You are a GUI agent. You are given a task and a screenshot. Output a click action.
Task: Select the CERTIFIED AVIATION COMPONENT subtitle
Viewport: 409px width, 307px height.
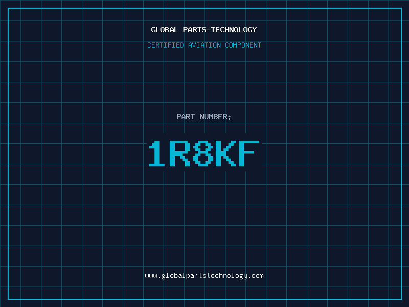pos(204,45)
